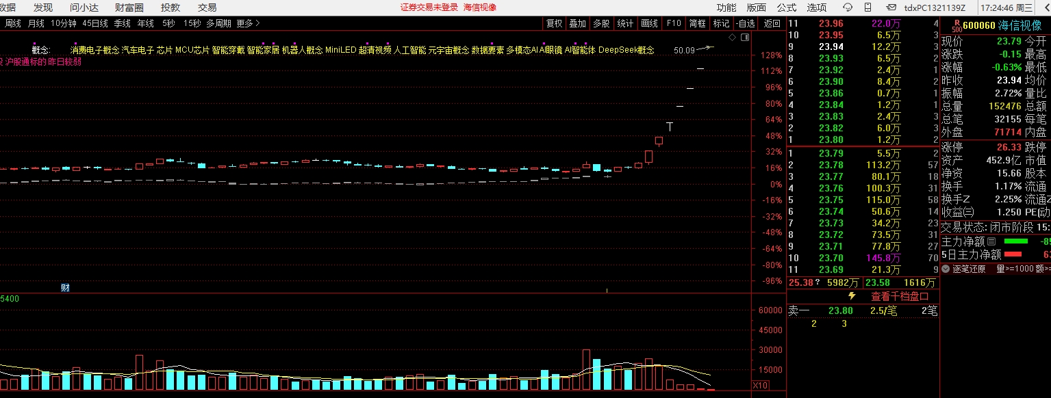Click the stock code 600060
The image size is (1051, 398).
tap(978, 25)
